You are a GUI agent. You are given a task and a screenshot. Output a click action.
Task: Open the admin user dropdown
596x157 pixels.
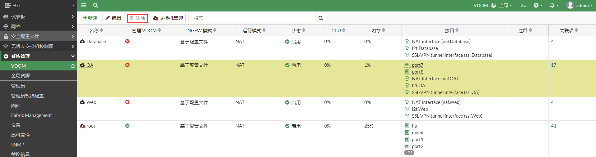pos(579,5)
